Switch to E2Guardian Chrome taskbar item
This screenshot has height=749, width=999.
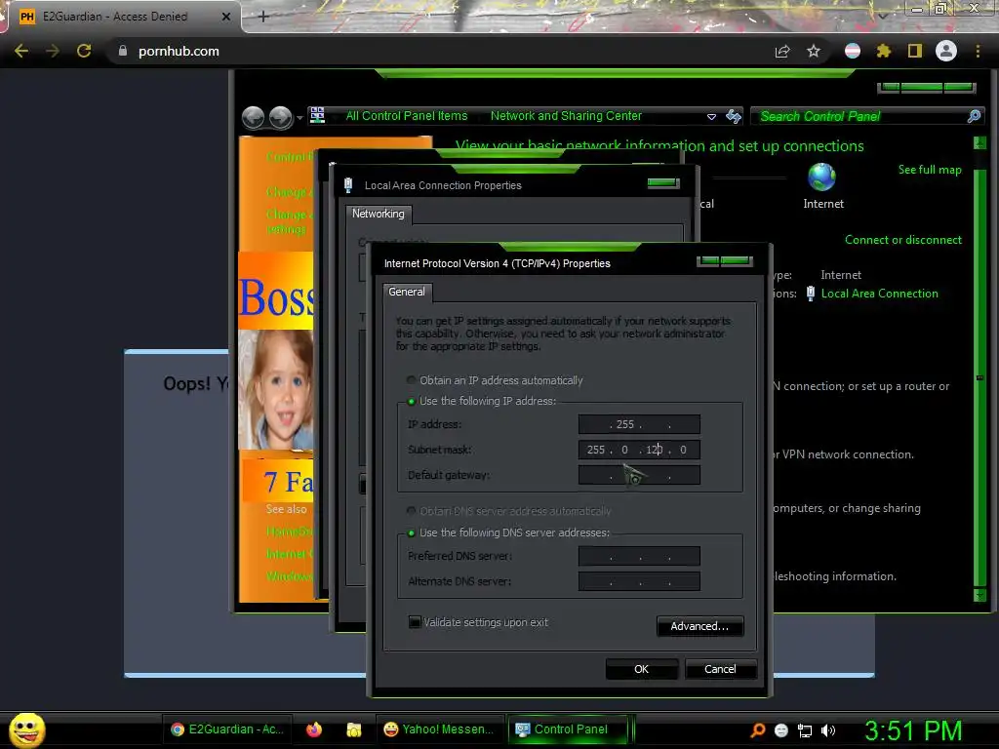coord(227,729)
